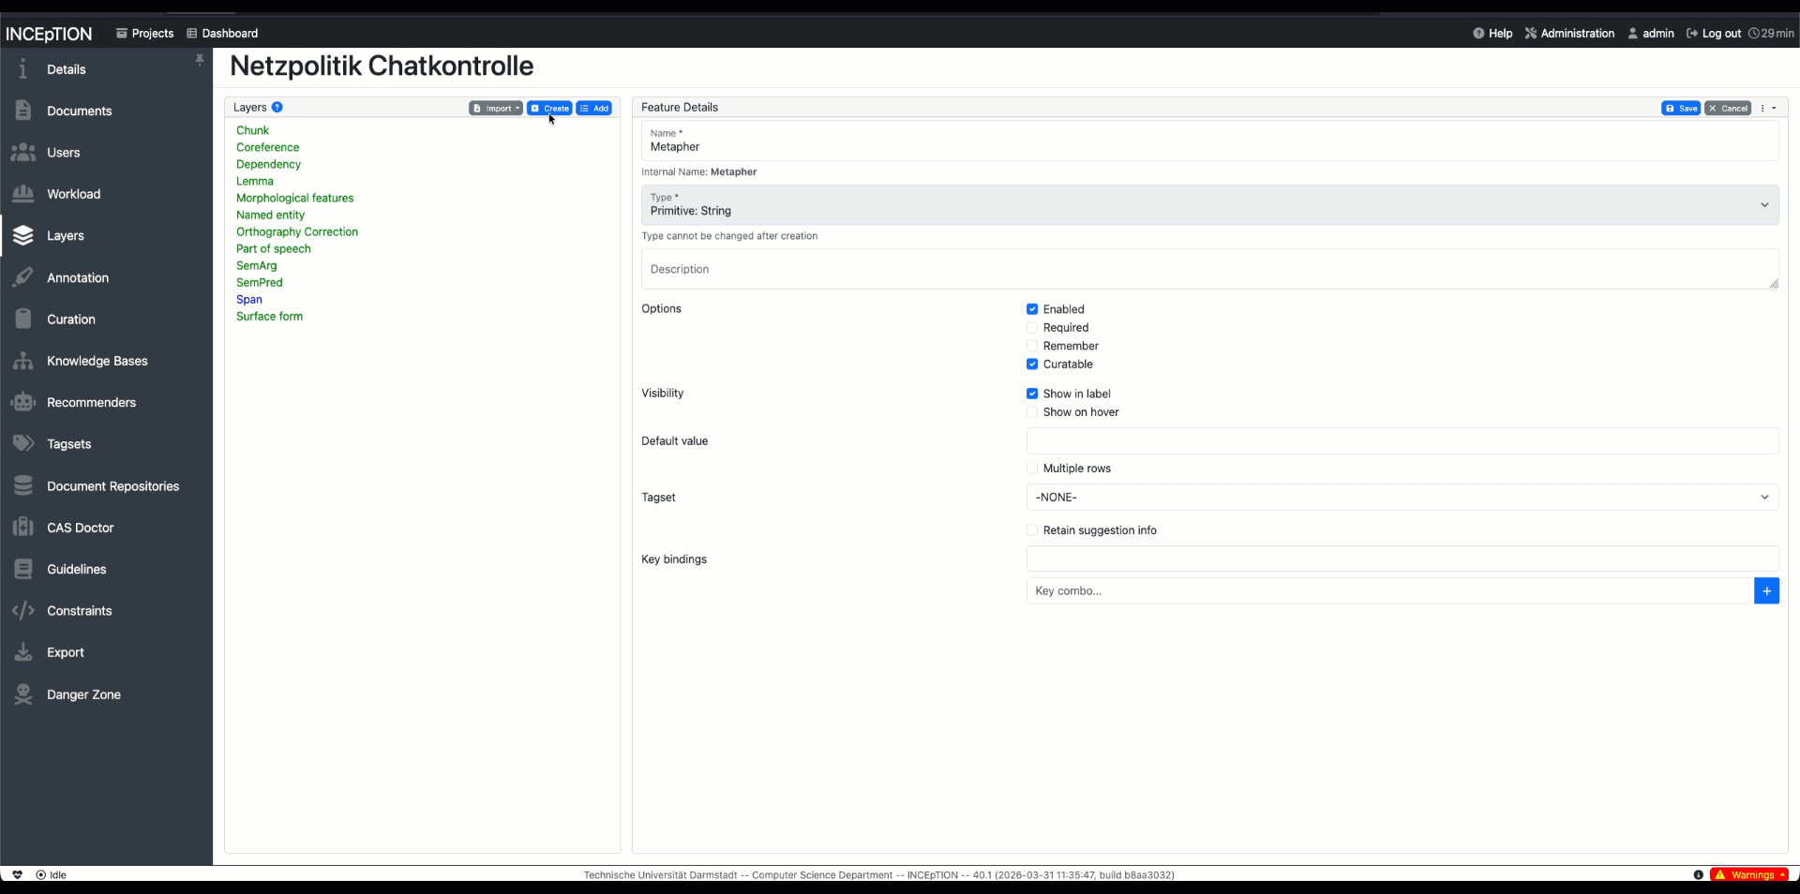Select the Dependency layer

(x=268, y=165)
